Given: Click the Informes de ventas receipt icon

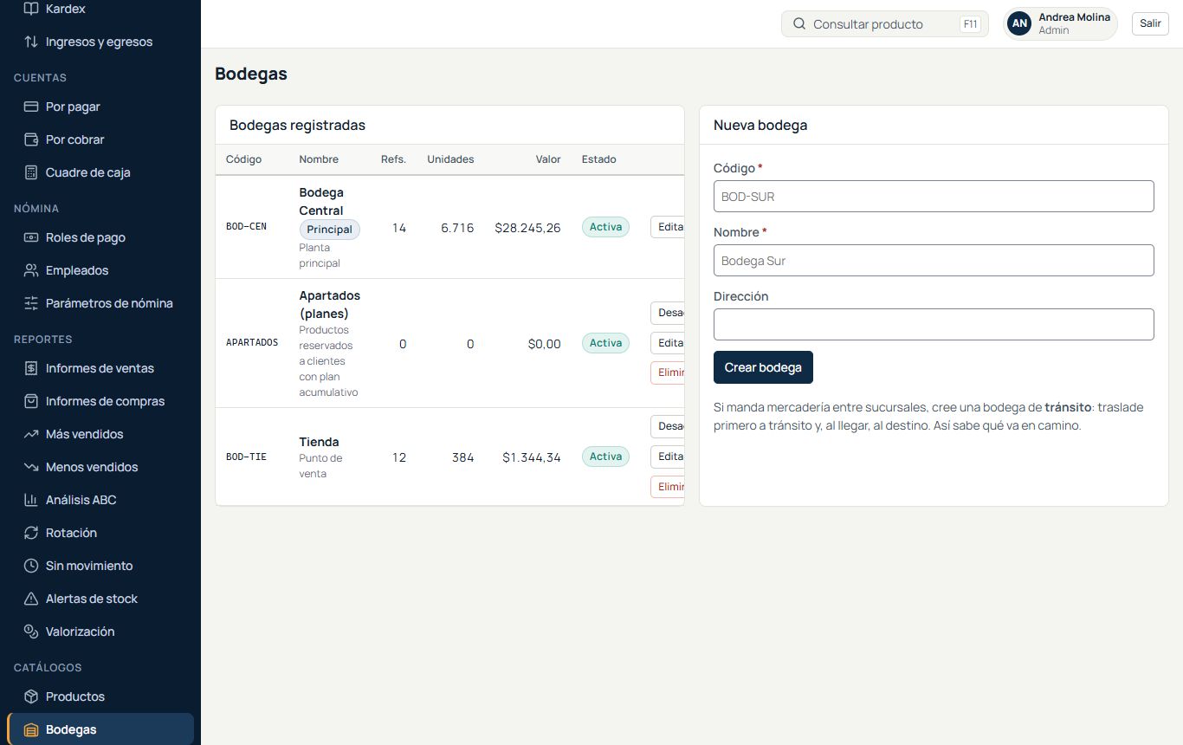Looking at the screenshot, I should (31, 368).
